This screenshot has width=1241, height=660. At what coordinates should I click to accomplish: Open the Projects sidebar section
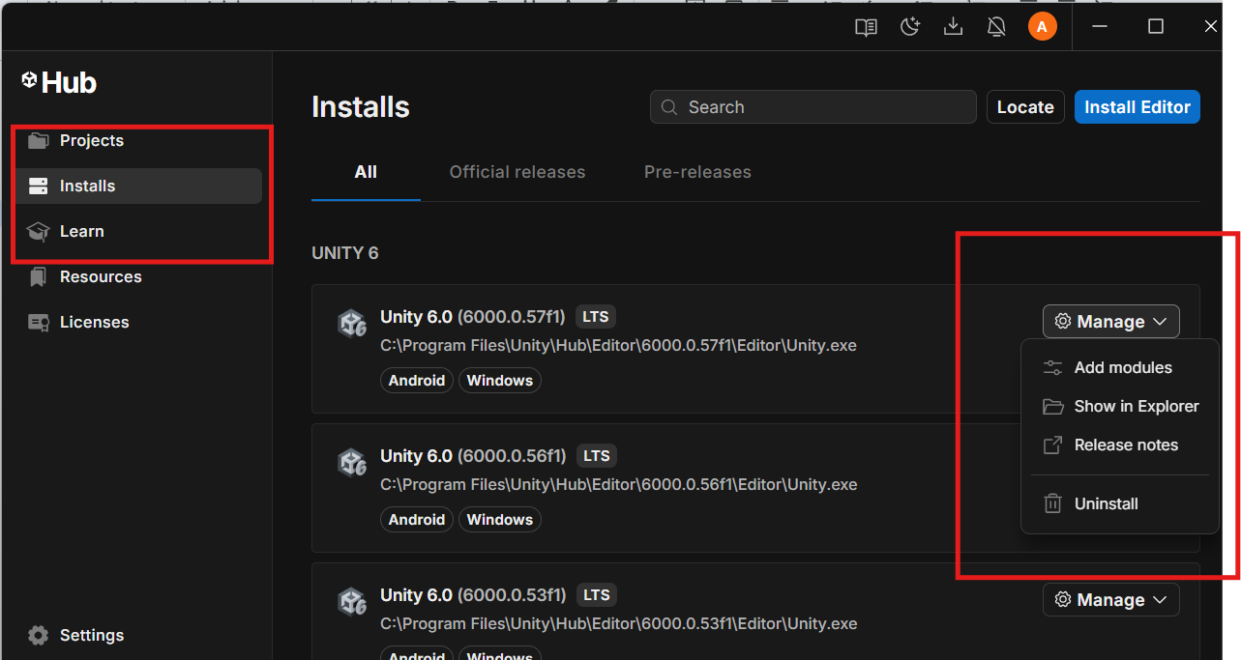coord(137,141)
